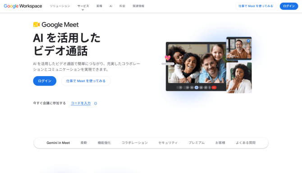
Task: Switch to the 柔軟 tab
Action: pos(84,143)
